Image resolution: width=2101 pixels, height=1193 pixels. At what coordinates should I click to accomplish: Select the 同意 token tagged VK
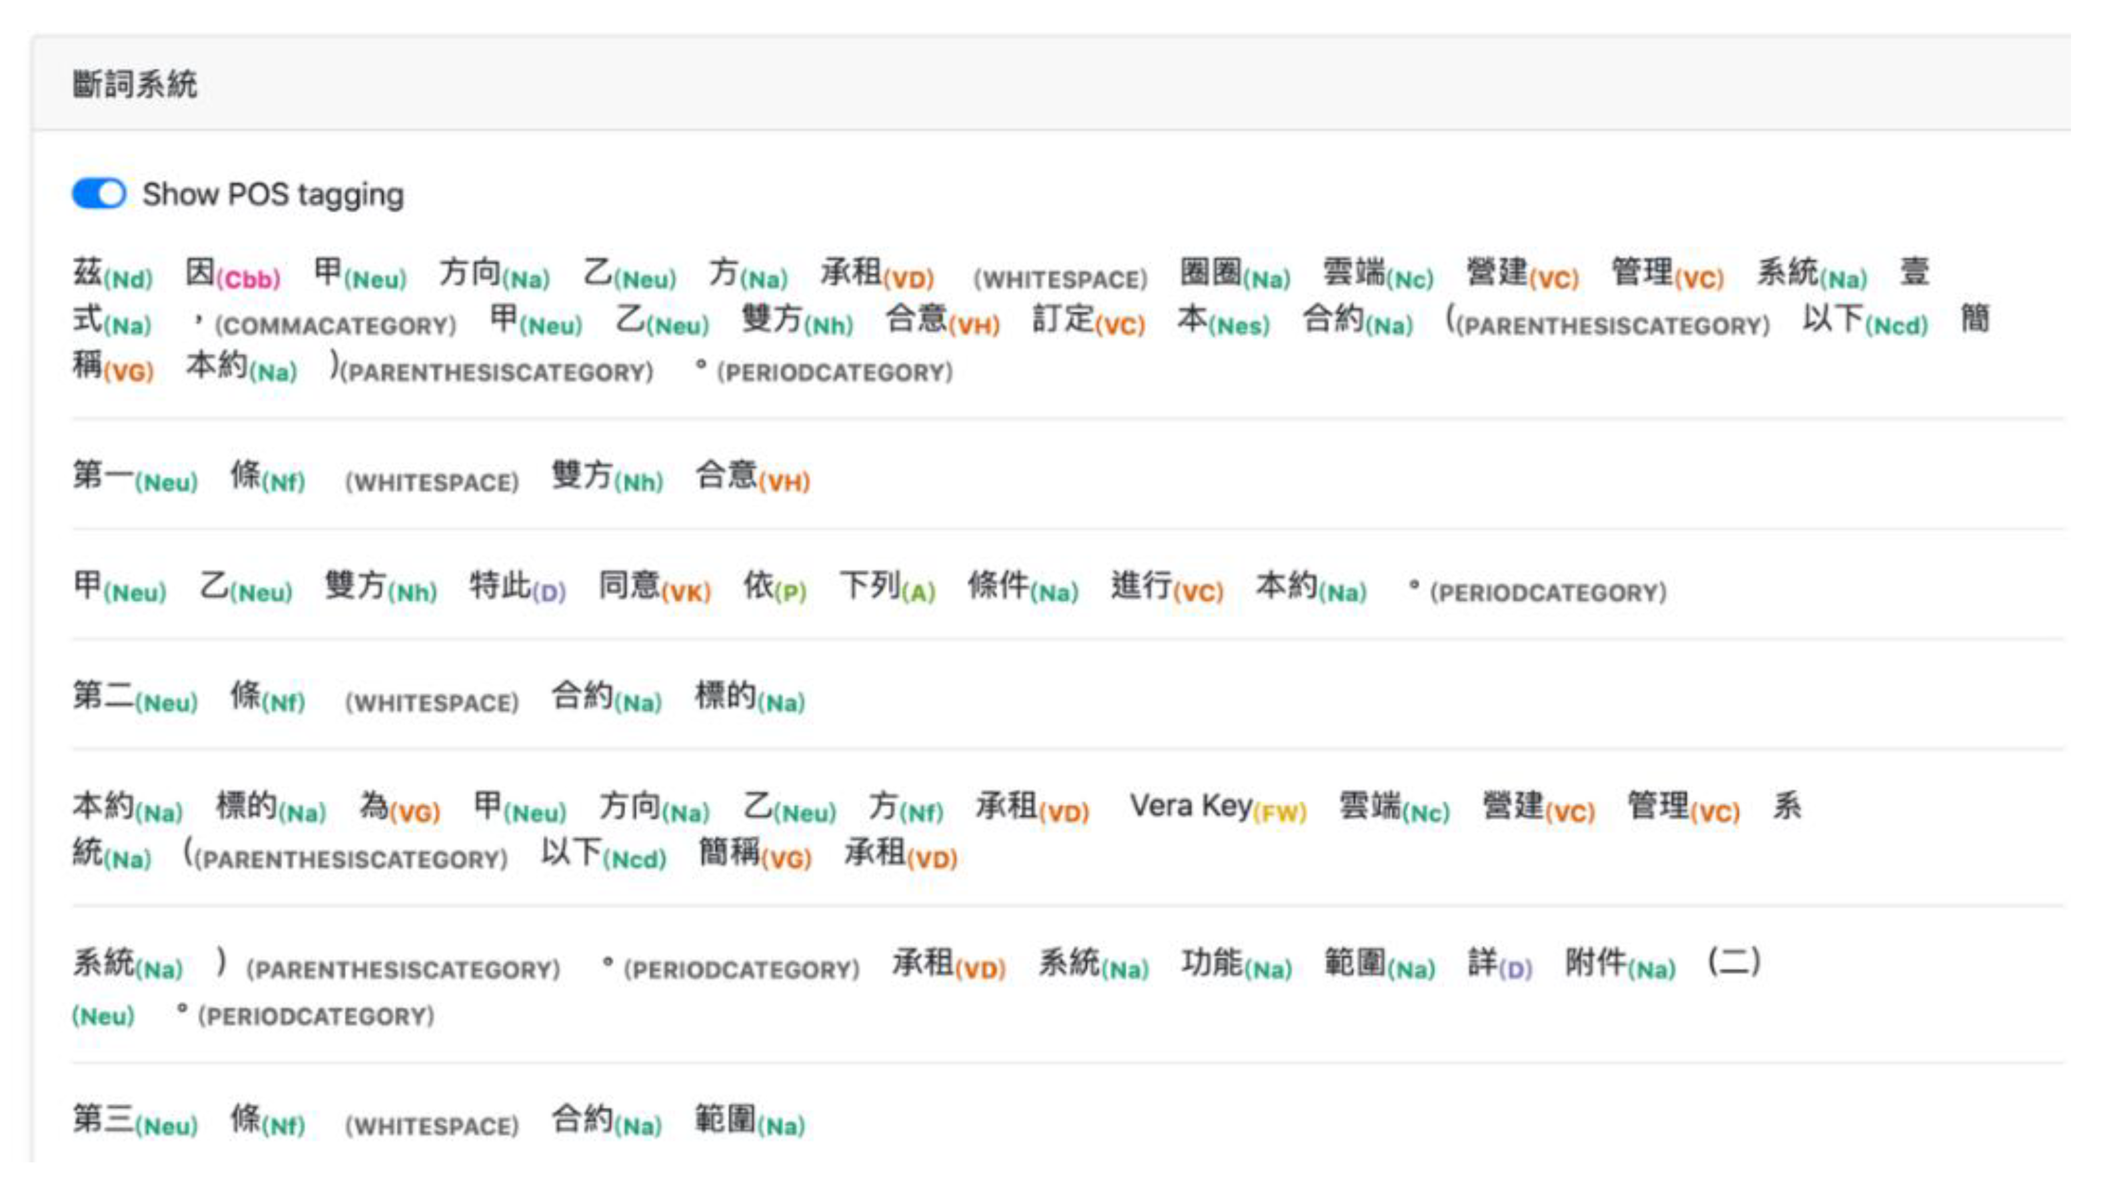tap(654, 587)
